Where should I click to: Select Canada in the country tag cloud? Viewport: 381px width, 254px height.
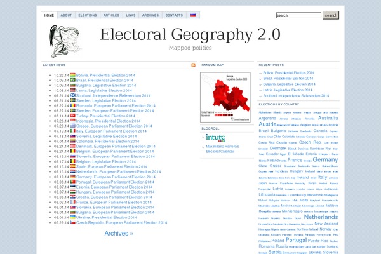(x=320, y=131)
